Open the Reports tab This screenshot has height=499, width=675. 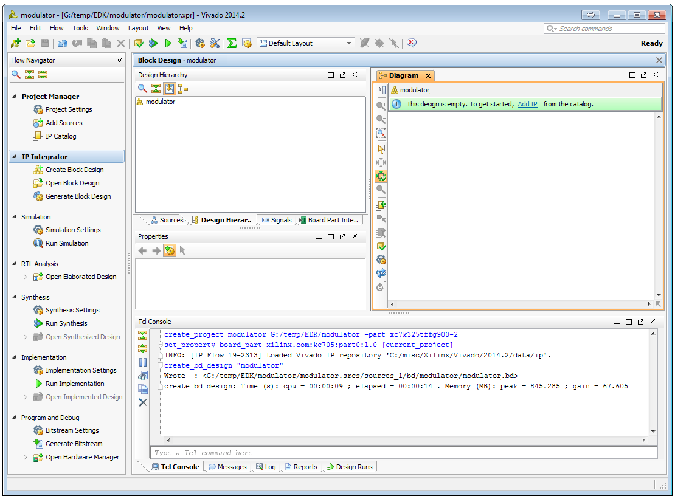tap(301, 467)
